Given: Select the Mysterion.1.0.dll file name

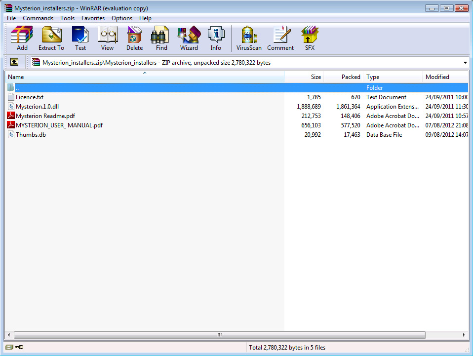Looking at the screenshot, I should 38,107.
